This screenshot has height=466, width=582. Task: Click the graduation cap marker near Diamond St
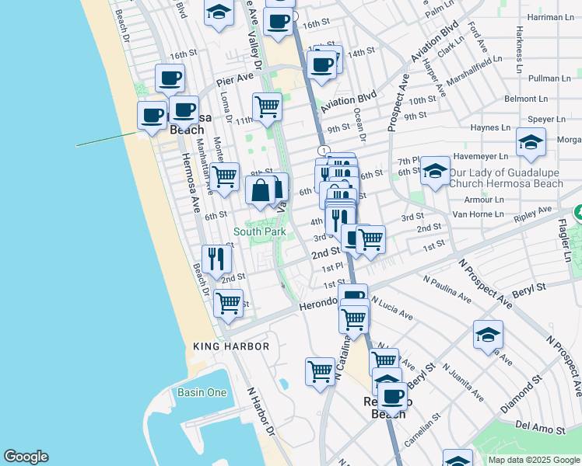click(x=488, y=335)
